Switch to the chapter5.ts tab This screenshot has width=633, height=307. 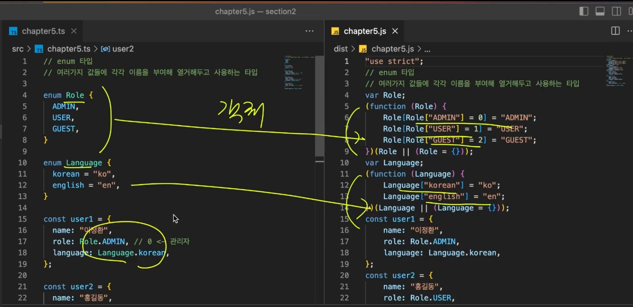point(43,31)
